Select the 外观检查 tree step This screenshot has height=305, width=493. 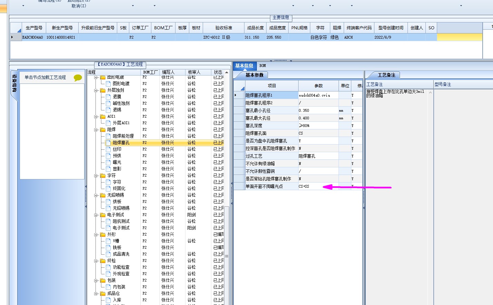point(121,274)
